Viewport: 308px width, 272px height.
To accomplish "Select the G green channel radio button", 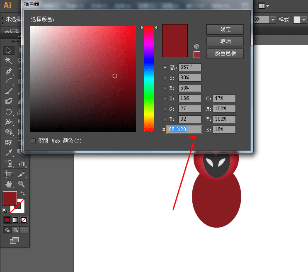I will [165, 109].
